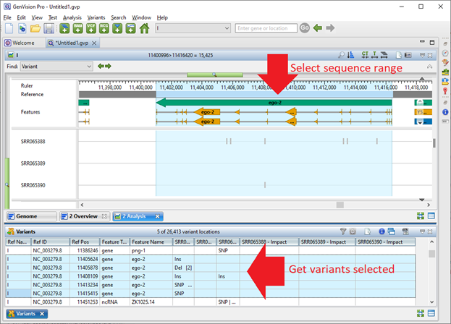Select the 11405624 position cell
The image size is (451, 324).
tap(85, 259)
